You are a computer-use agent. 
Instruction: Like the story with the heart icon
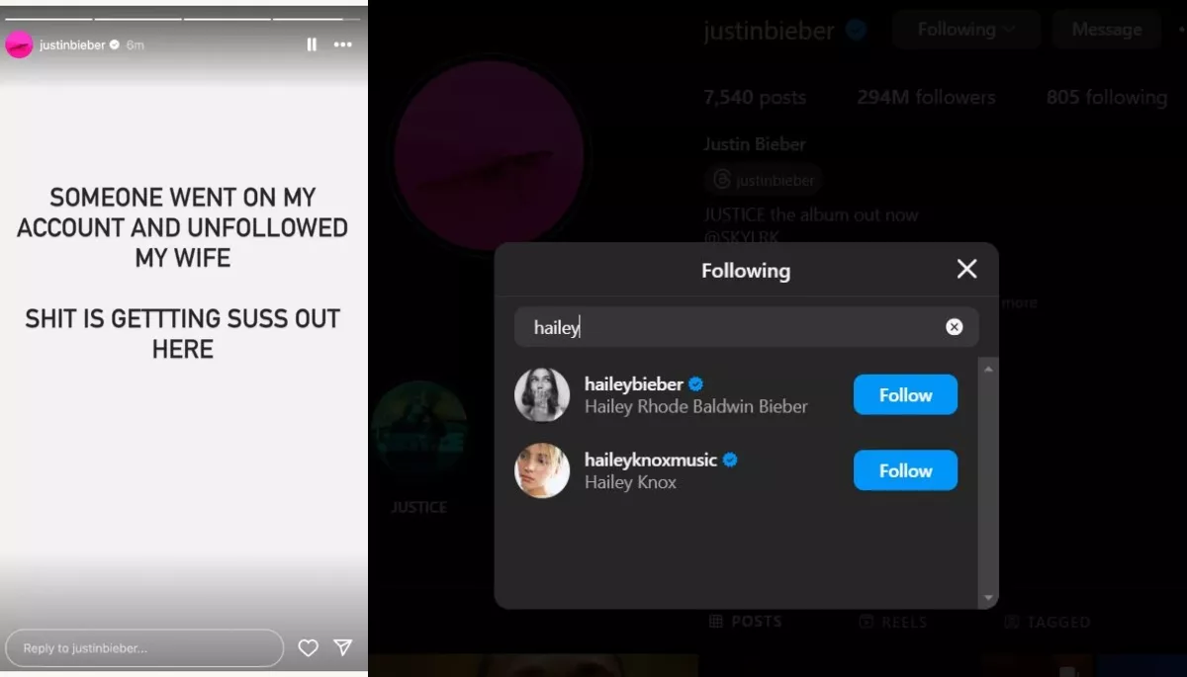[309, 648]
